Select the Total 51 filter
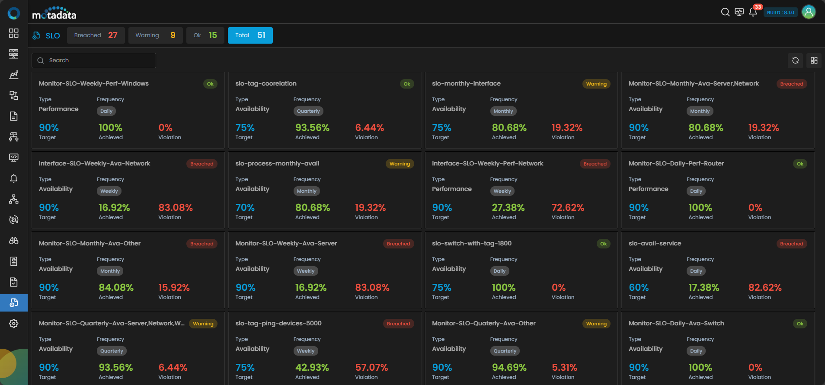This screenshot has height=385, width=825. coord(250,35)
